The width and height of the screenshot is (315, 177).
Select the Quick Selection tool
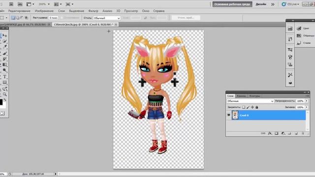click(4, 41)
